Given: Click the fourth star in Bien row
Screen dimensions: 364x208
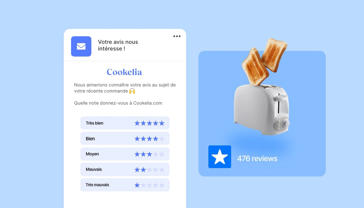Looking at the screenshot, I should [x=156, y=139].
